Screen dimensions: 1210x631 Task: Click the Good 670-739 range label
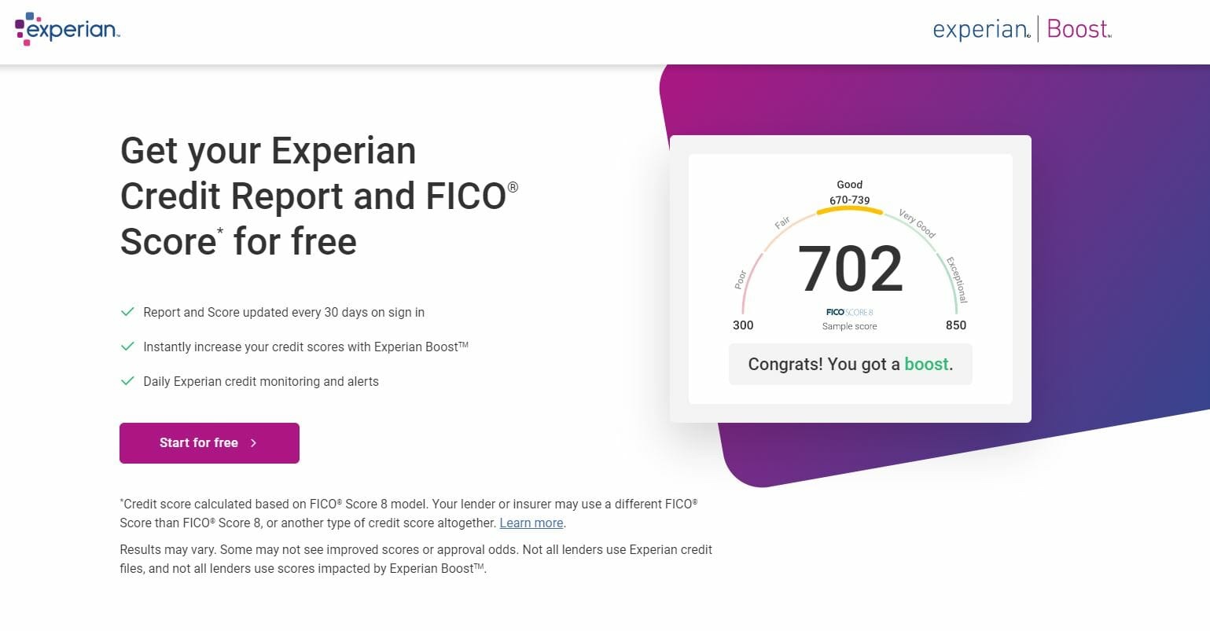[x=850, y=193]
